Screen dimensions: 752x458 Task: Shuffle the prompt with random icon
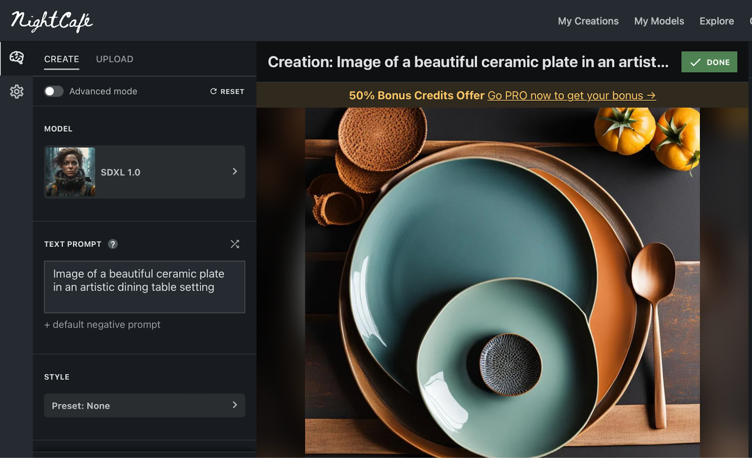pos(235,244)
